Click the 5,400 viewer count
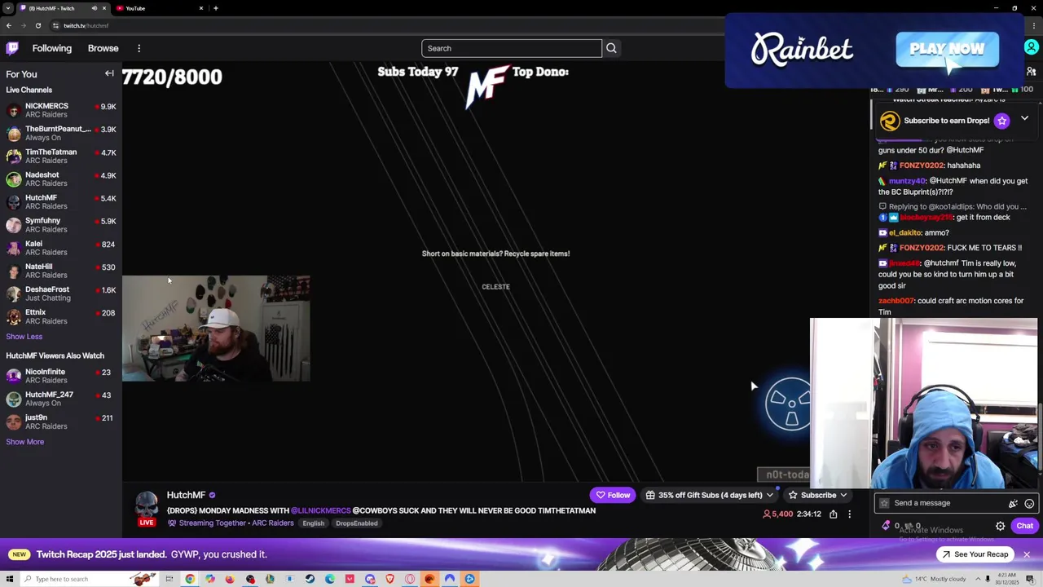The width and height of the screenshot is (1043, 587). click(x=777, y=514)
